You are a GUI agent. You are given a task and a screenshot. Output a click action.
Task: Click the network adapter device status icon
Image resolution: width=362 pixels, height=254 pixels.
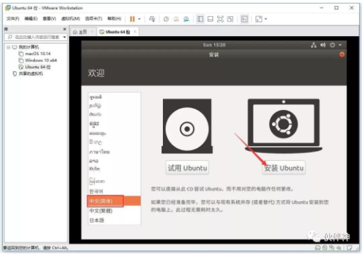[332, 248]
